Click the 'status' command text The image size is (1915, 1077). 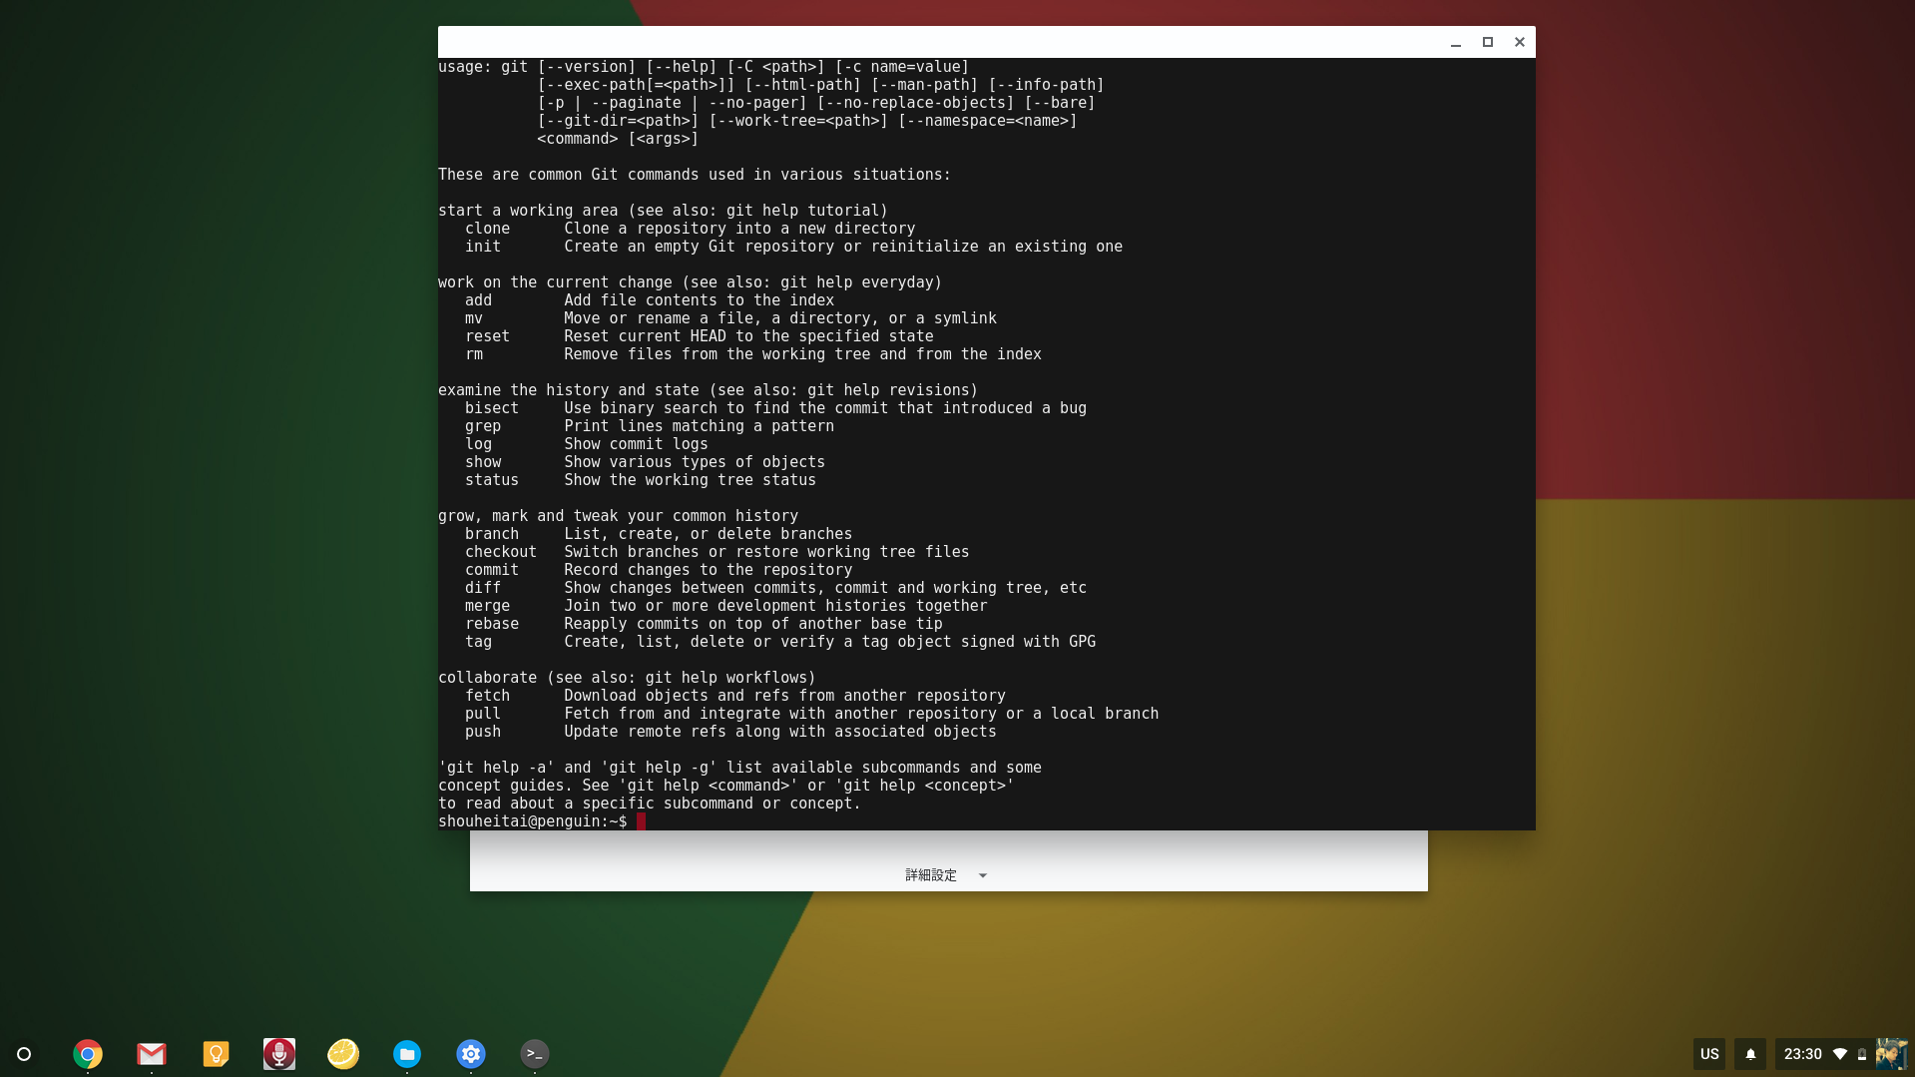[x=492, y=480]
